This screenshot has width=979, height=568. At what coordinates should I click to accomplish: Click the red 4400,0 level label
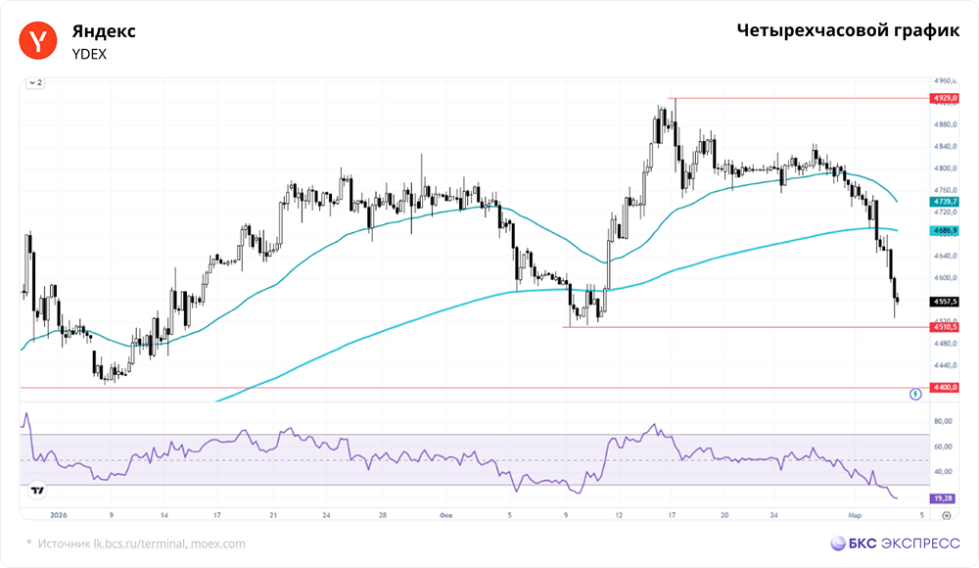pyautogui.click(x=944, y=388)
